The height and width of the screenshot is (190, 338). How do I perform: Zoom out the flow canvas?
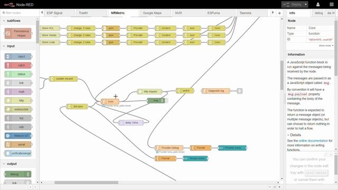(x=270, y=187)
